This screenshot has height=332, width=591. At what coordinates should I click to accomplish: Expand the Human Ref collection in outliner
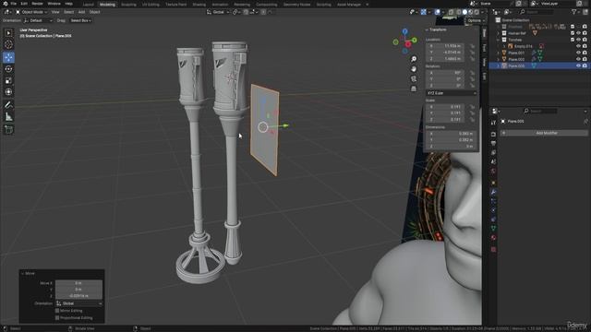(x=499, y=33)
